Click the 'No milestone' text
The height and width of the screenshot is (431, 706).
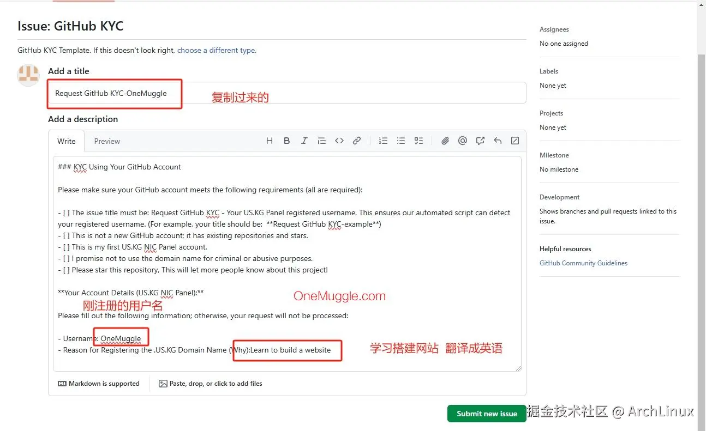pos(559,169)
